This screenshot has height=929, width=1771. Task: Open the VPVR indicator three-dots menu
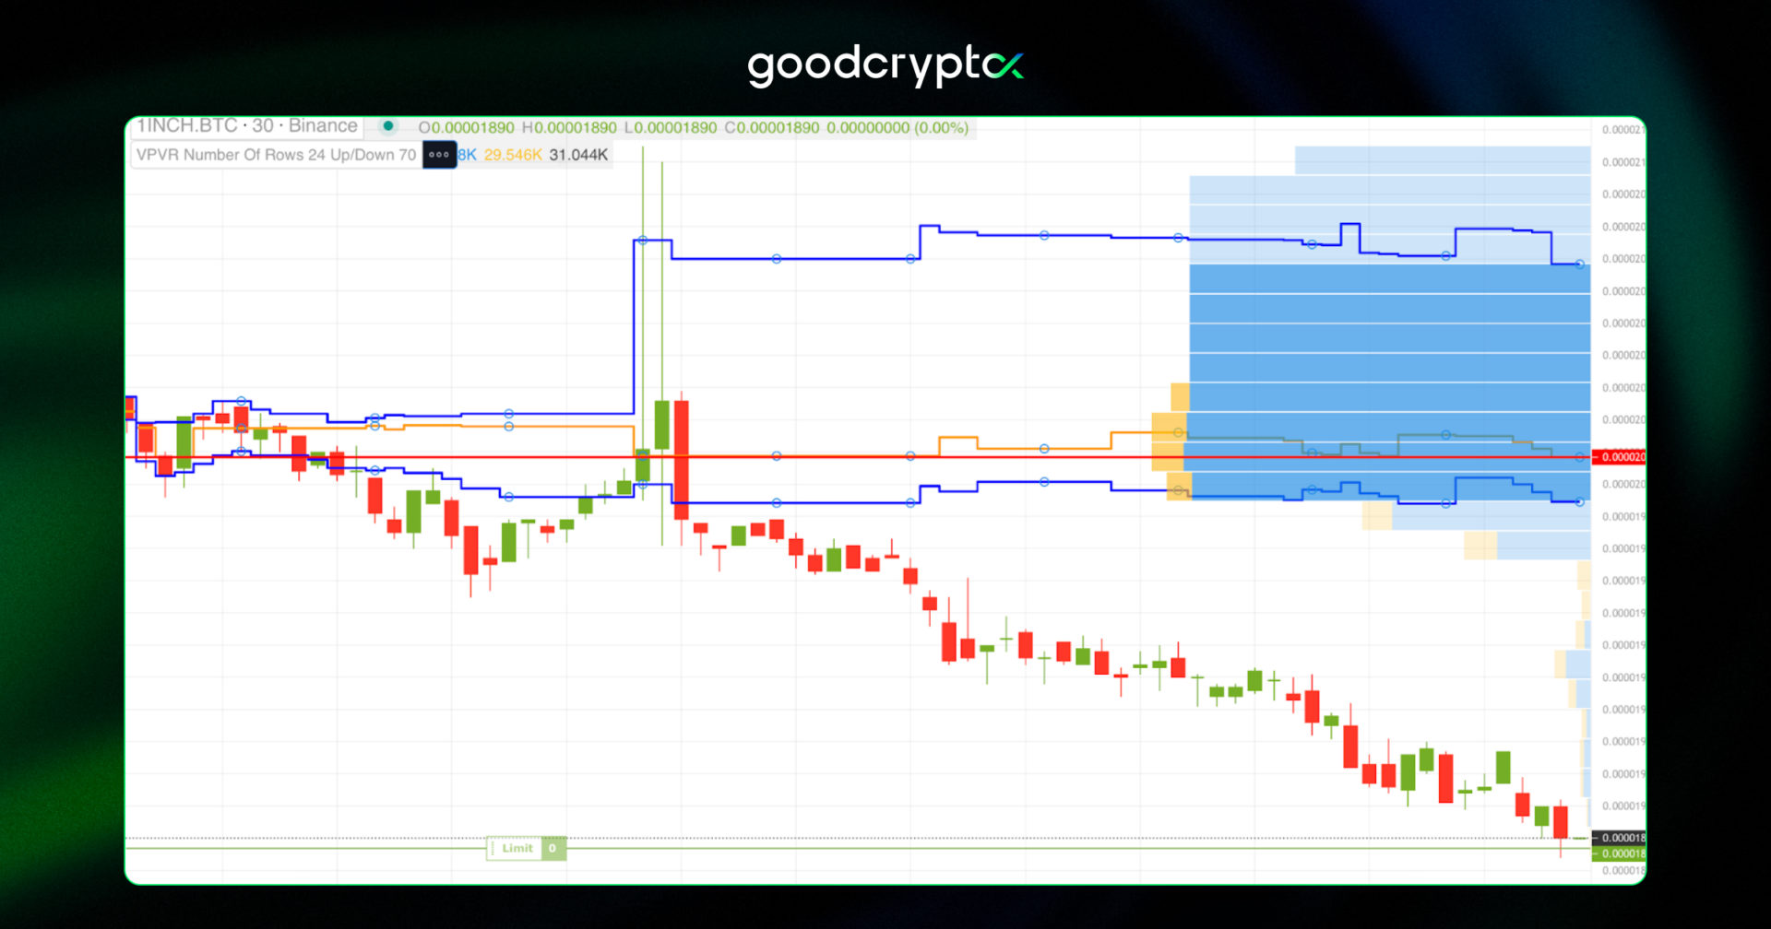pyautogui.click(x=439, y=155)
